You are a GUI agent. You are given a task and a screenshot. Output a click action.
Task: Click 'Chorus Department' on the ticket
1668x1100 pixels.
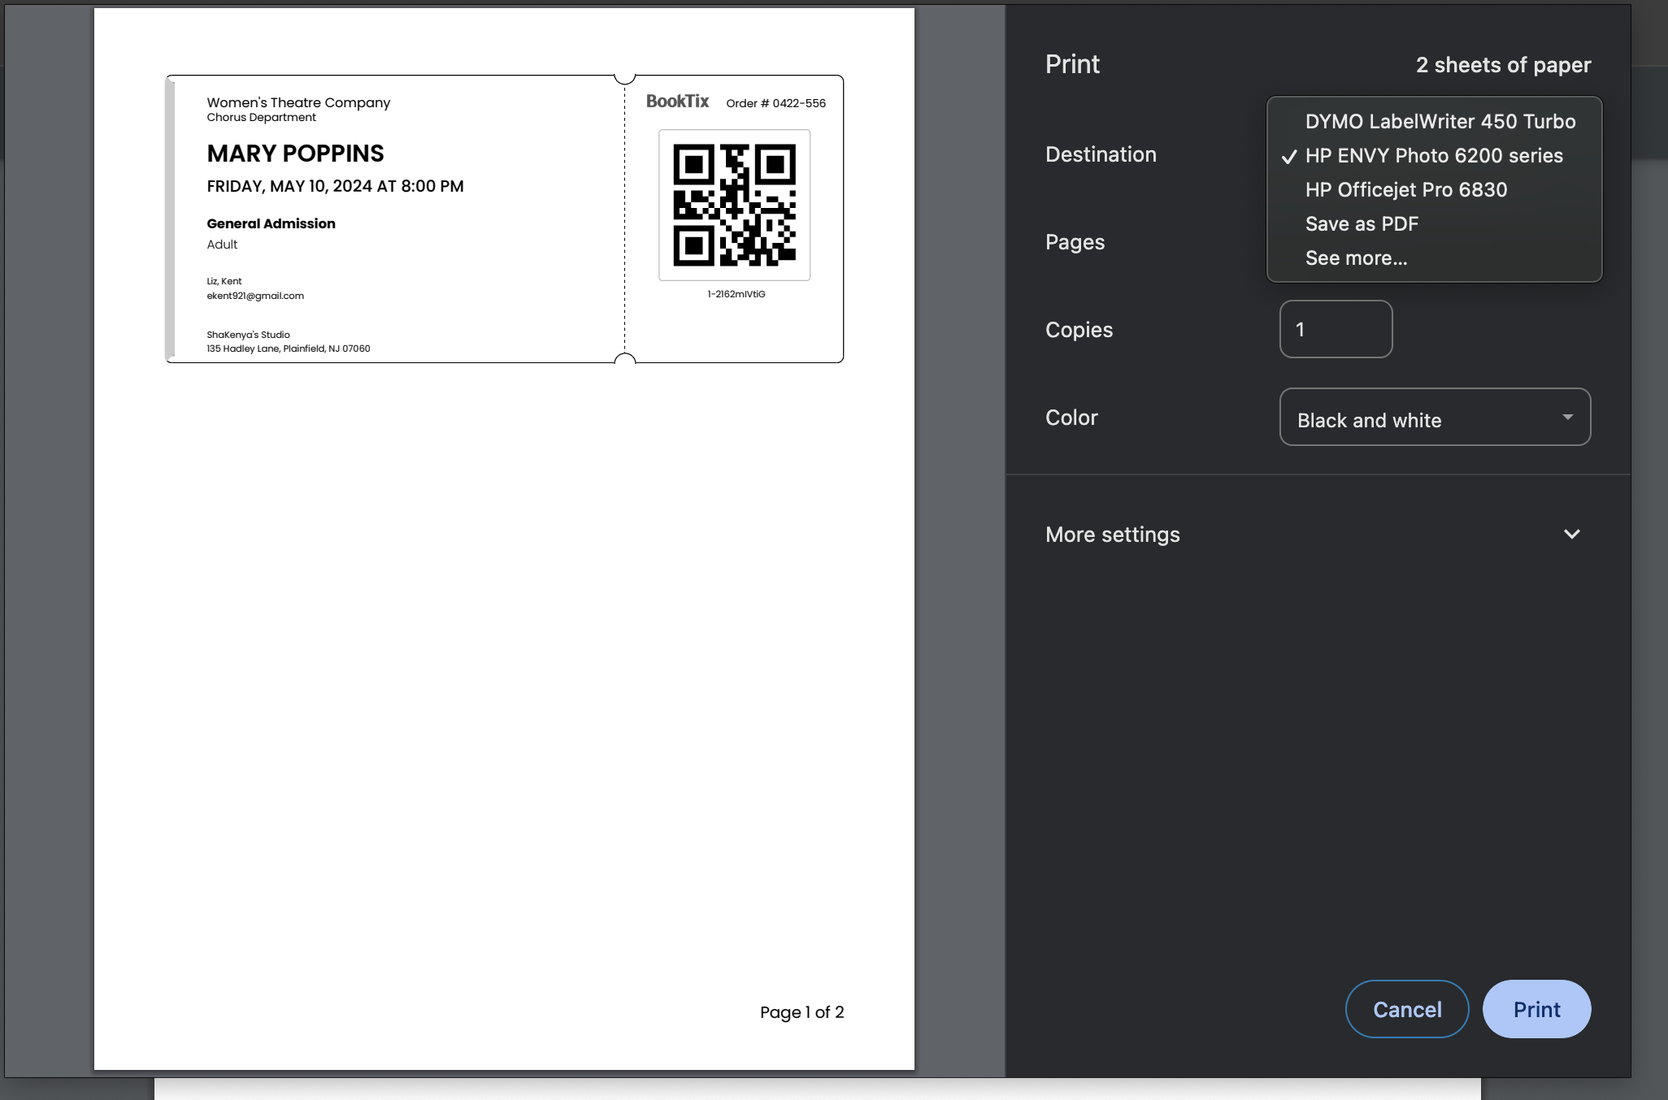[x=261, y=118]
